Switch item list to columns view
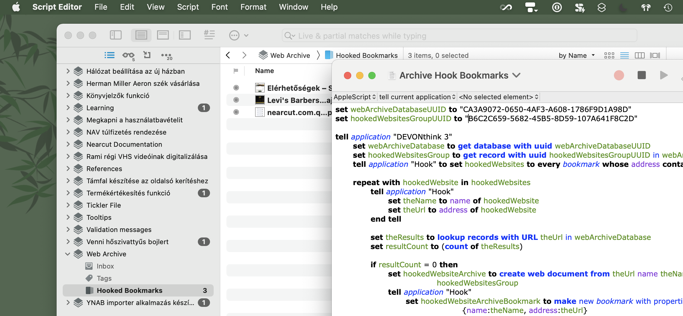Screen dimensions: 683x316 pos(640,55)
